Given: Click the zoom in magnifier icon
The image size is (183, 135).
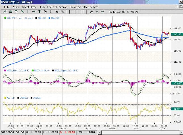Looking at the screenshot, I should tap(57, 12).
